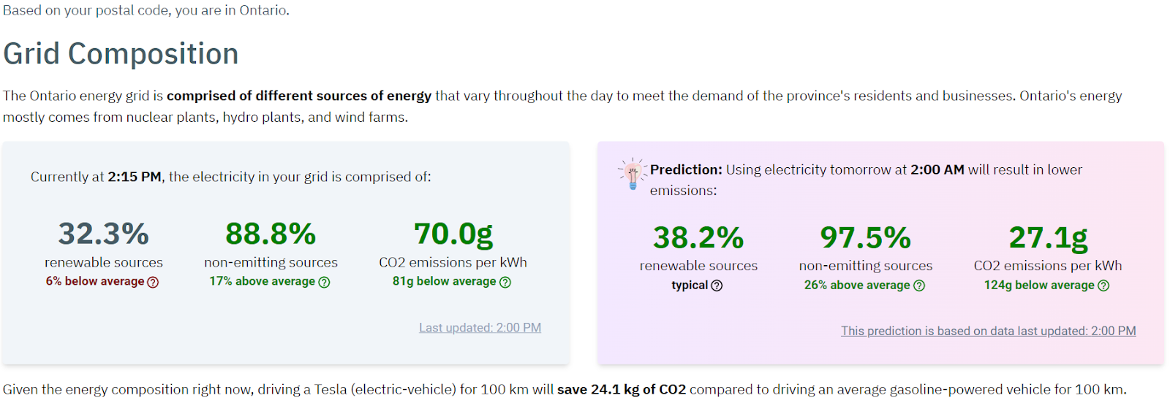Click the lightbulb Prediction icon
The image size is (1170, 398).
coord(633,174)
